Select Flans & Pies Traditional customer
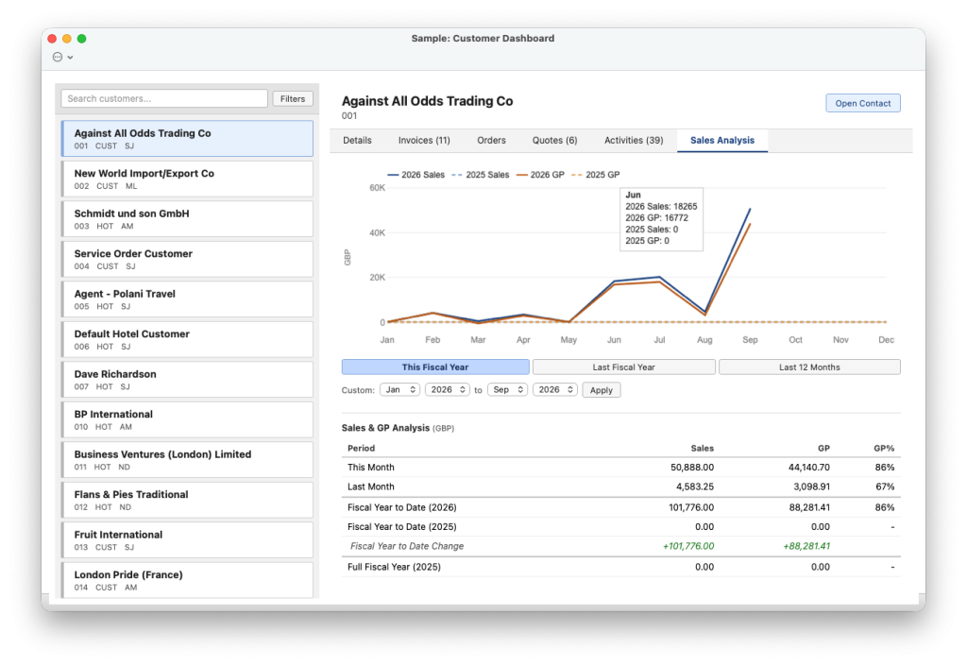 coord(188,500)
